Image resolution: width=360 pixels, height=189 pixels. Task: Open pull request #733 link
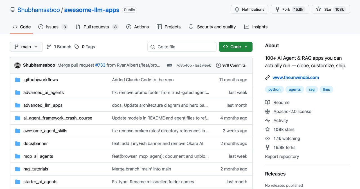(100, 65)
